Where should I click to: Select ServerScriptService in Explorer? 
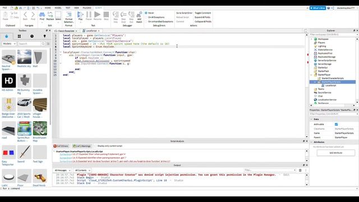(326, 61)
